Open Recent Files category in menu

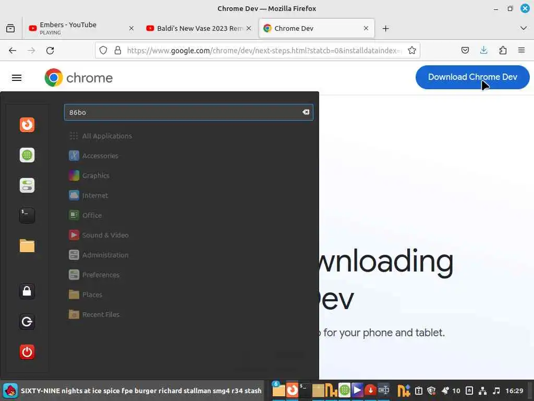click(94, 314)
